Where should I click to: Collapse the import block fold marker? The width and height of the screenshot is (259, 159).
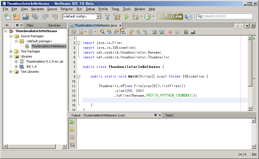(79, 43)
